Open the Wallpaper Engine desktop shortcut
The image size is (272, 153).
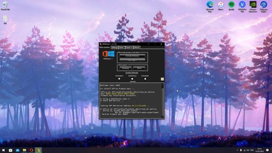click(x=263, y=7)
